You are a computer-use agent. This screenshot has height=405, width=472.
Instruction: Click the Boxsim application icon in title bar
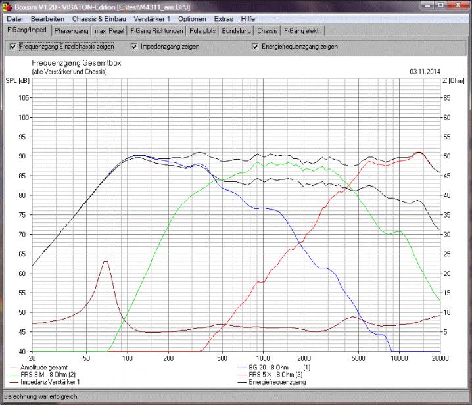pos(7,7)
